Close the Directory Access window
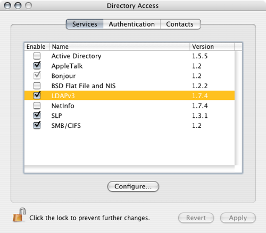266x233 pixels. (x=7, y=6)
